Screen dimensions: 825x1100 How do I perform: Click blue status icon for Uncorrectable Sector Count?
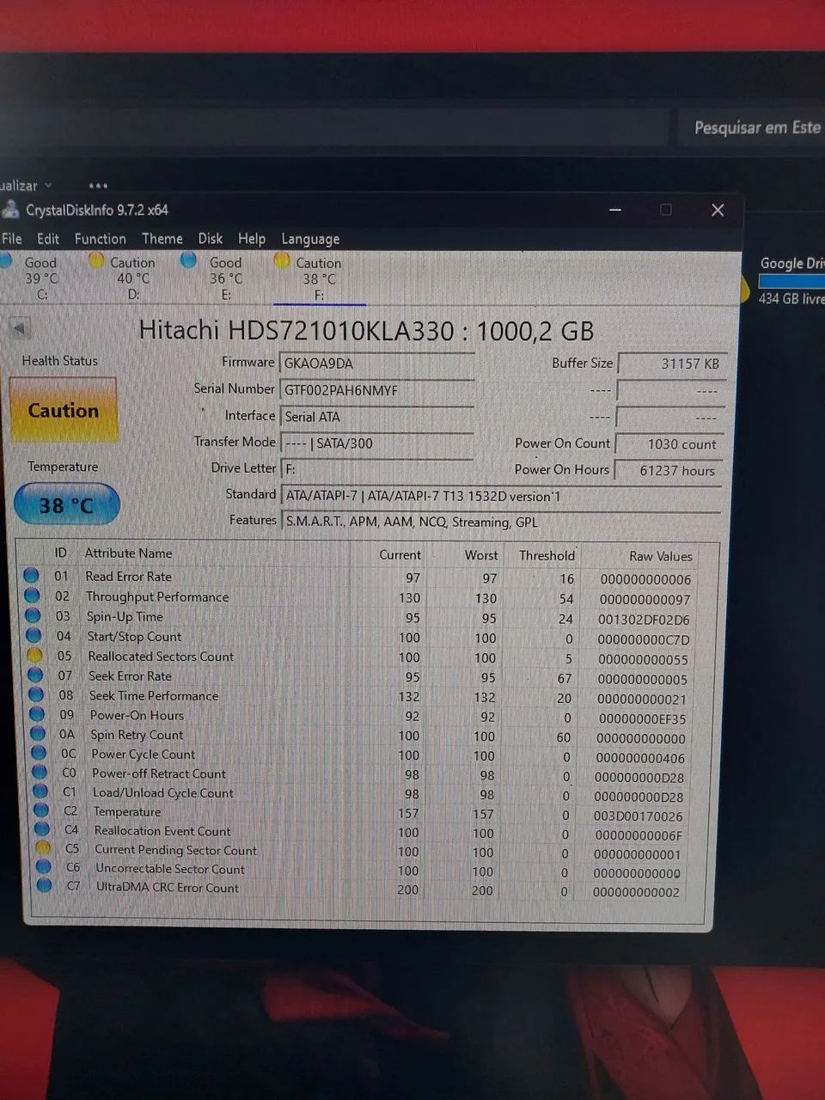tap(44, 867)
